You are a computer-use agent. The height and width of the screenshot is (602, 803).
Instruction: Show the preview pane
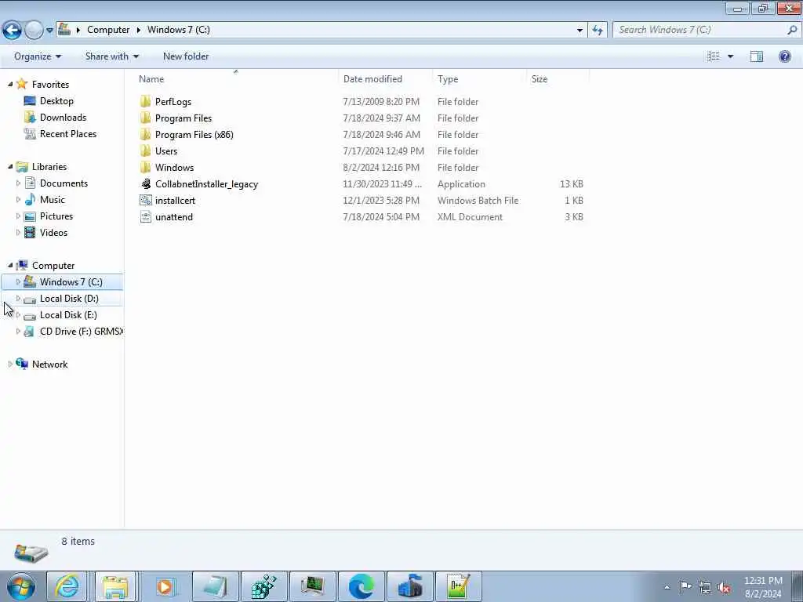click(757, 56)
